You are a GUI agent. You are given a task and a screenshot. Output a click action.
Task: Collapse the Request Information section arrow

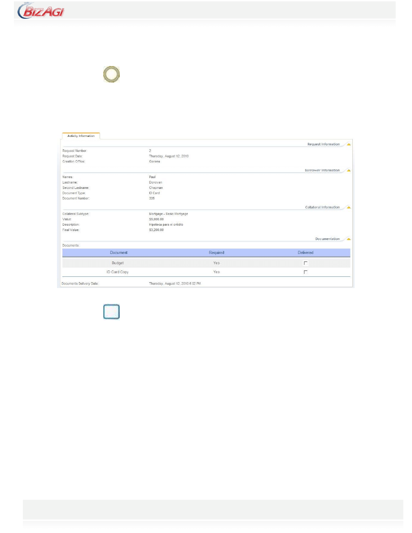[348, 144]
